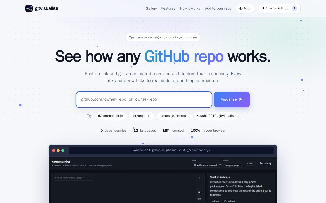Click the 'See how any GitHub repo works' headline
326x203 pixels.
[x=163, y=56]
